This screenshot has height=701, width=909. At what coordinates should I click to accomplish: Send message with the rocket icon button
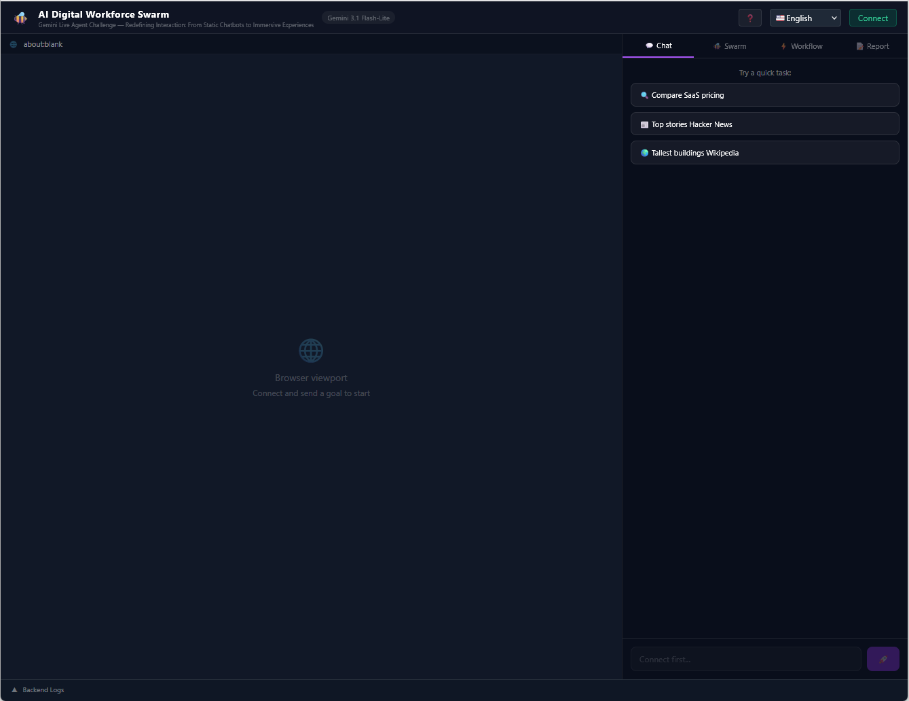pyautogui.click(x=883, y=659)
